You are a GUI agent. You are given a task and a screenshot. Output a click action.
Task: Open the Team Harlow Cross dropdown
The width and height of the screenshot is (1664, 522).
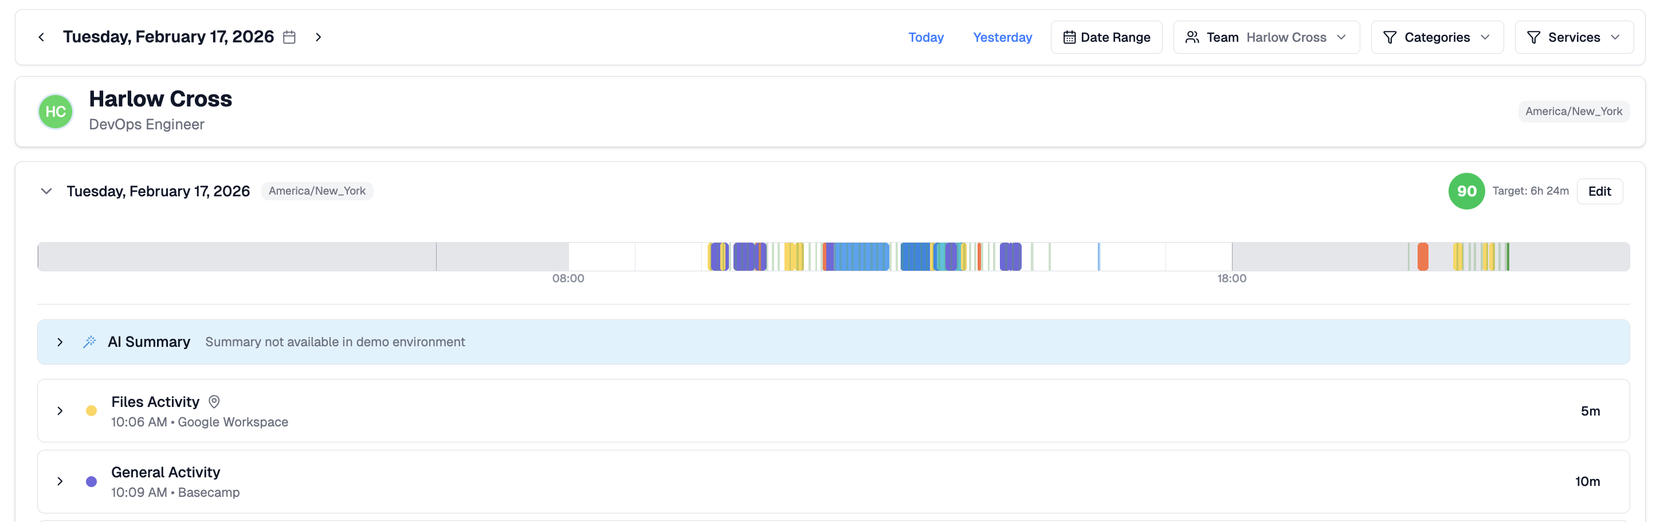(1266, 37)
